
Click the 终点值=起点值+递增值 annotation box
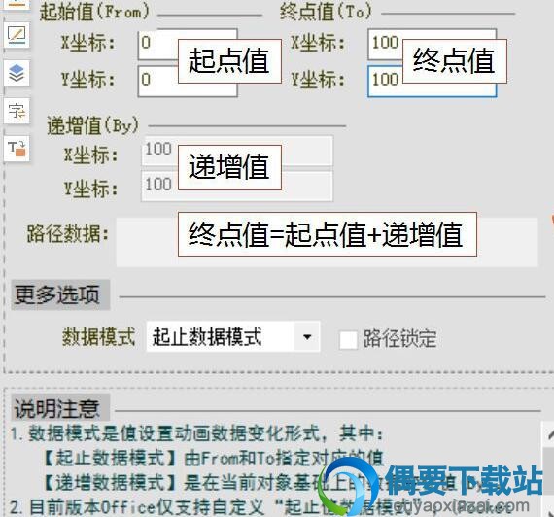coord(328,234)
